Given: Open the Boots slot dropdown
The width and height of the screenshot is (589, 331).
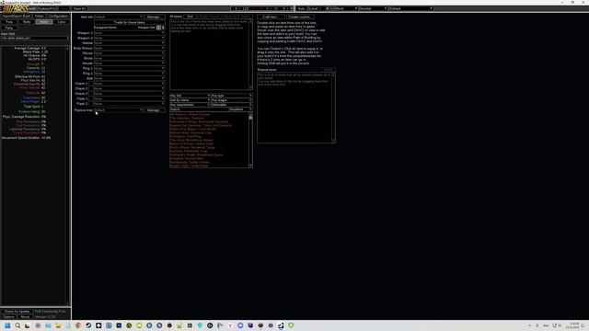Looking at the screenshot, I should click(x=129, y=58).
